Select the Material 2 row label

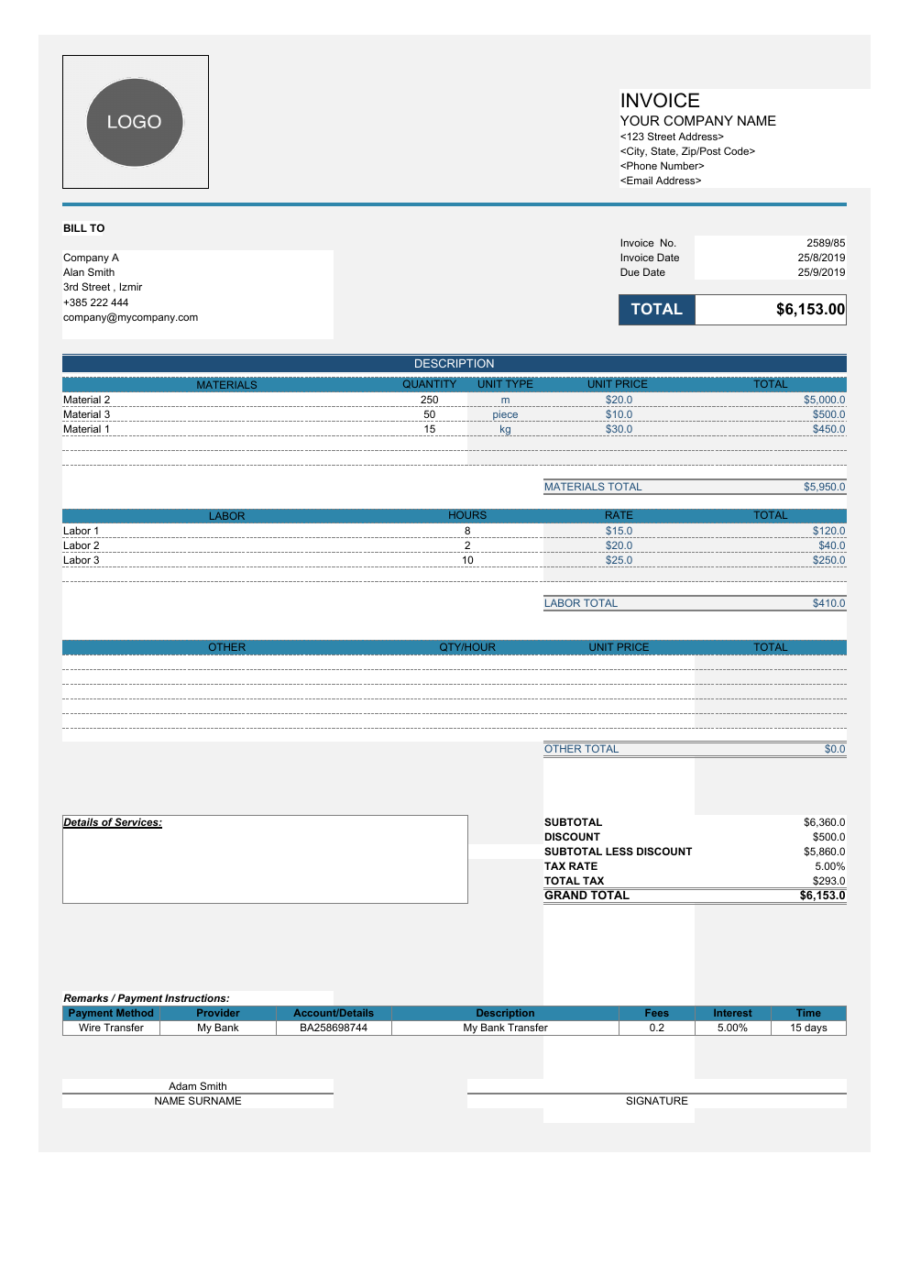(x=86, y=400)
